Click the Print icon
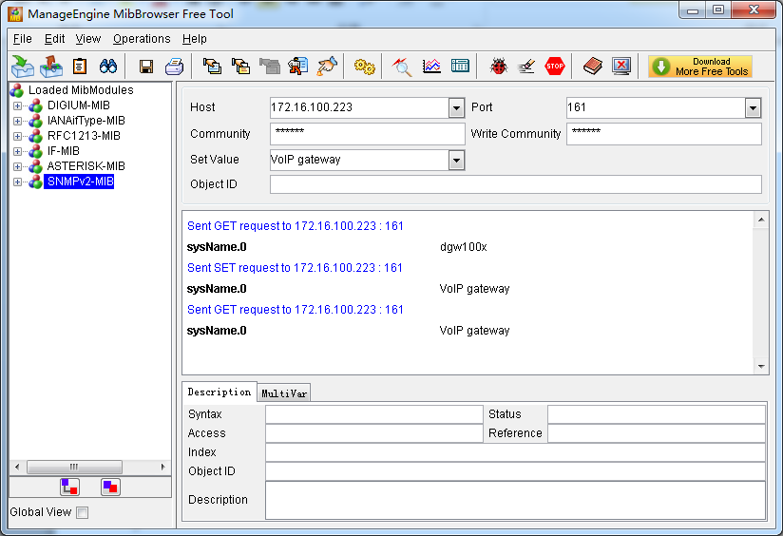 tap(174, 67)
